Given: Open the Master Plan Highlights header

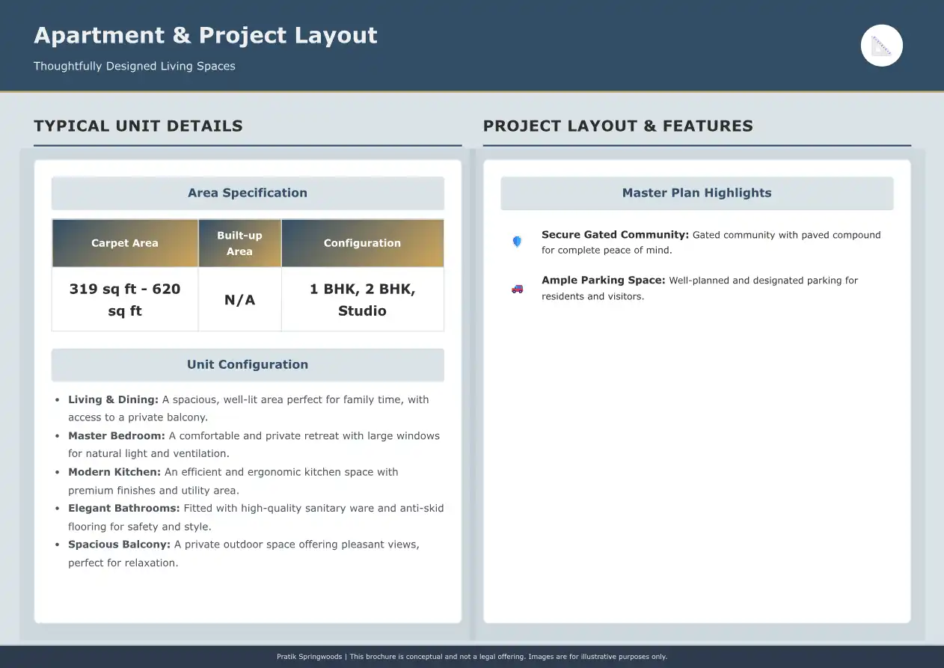Looking at the screenshot, I should (x=696, y=193).
